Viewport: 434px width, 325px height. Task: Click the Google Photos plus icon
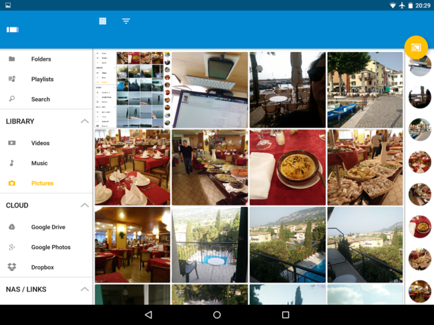pos(11,247)
